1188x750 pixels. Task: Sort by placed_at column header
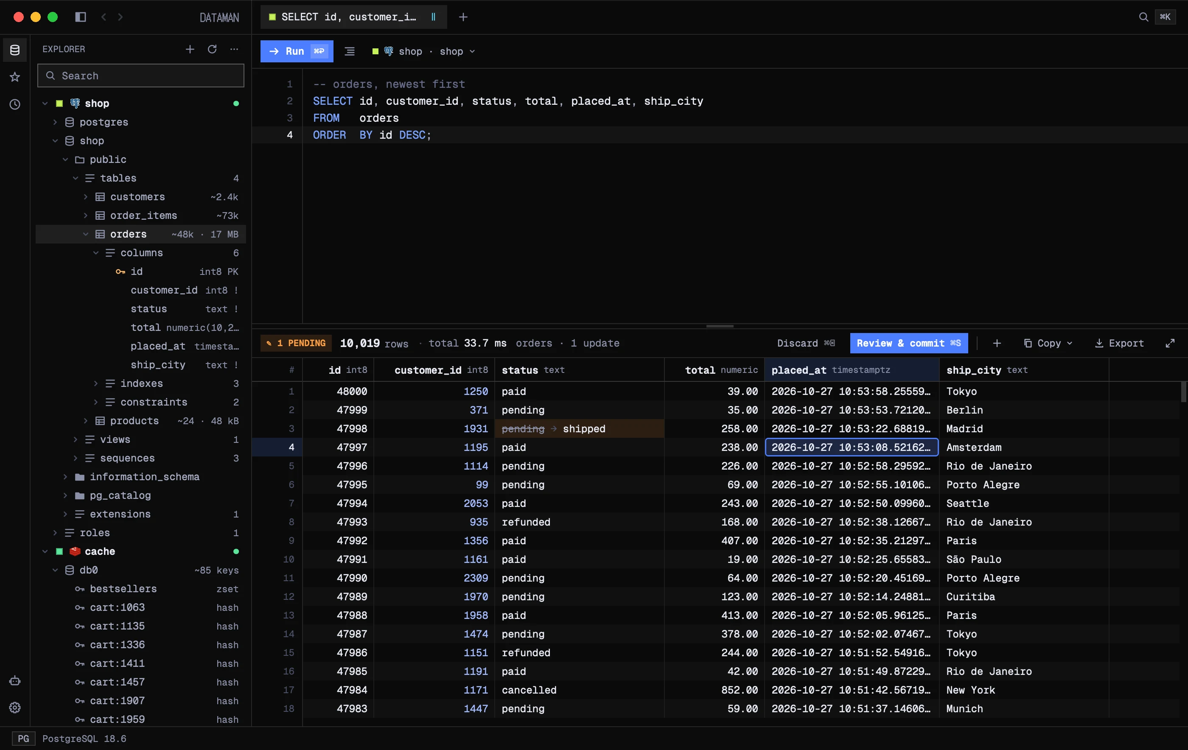pos(852,370)
